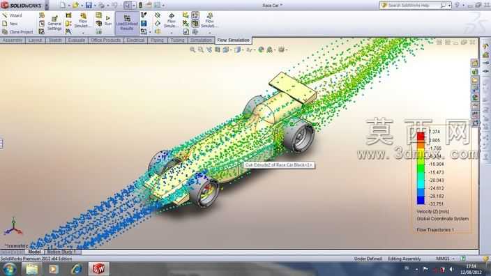Switch to the Tubing tab
This screenshot has height=276, width=491.
(177, 40)
